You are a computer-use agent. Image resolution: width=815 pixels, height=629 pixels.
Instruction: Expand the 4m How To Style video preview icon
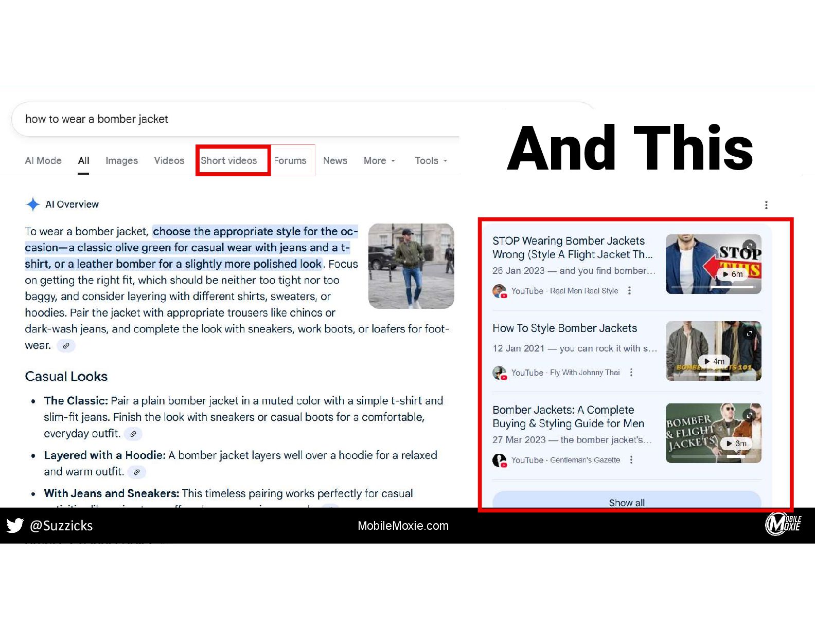(x=750, y=333)
